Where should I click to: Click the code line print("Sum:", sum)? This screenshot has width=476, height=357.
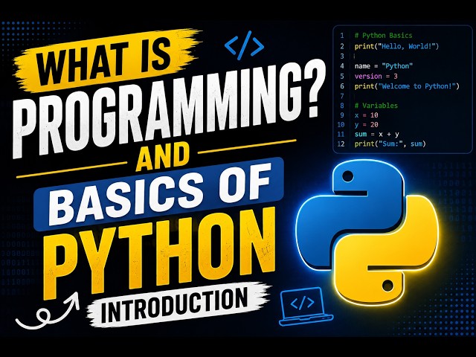pyautogui.click(x=390, y=144)
